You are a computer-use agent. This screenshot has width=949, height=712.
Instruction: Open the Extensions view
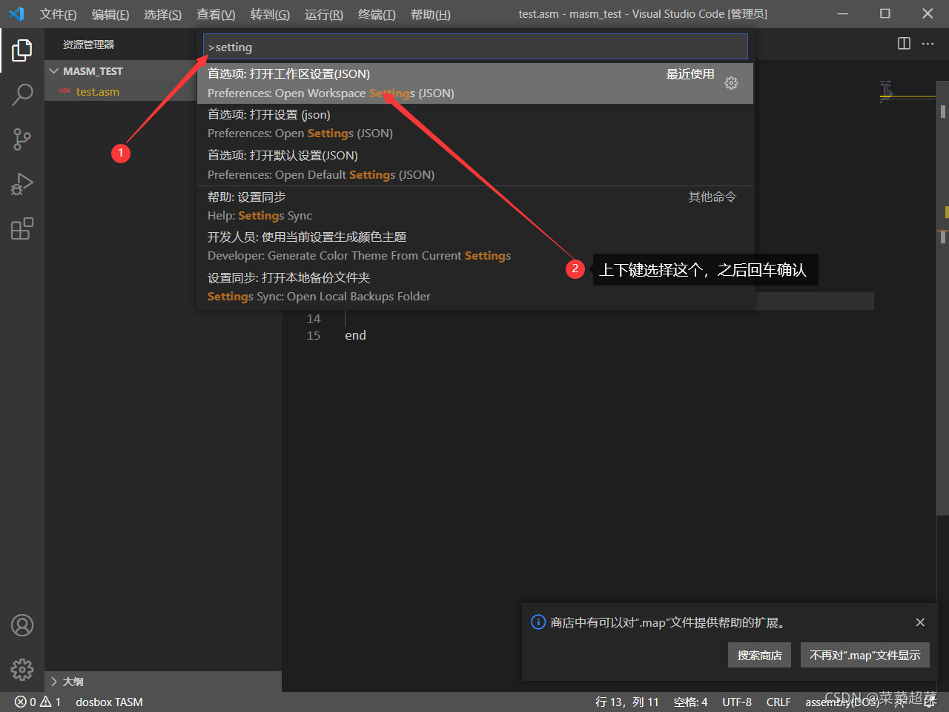coord(22,228)
